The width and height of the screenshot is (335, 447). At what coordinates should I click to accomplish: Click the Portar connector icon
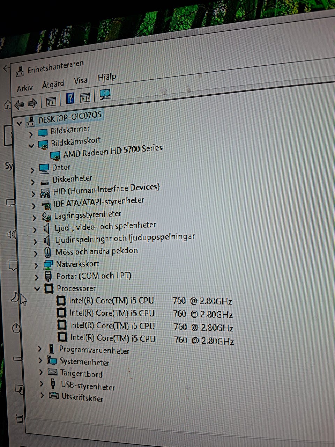coord(49,277)
